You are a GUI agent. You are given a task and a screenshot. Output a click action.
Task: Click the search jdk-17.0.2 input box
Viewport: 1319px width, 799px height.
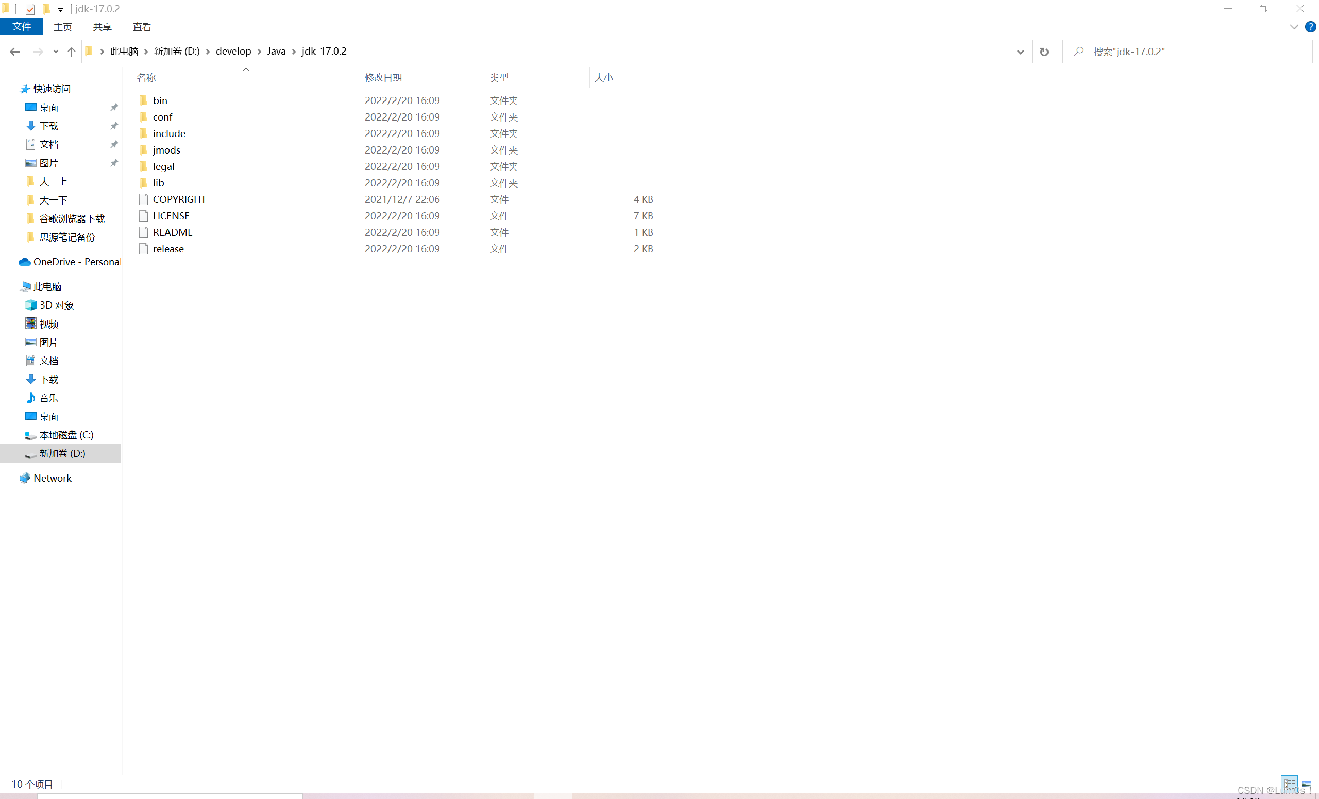click(1194, 52)
